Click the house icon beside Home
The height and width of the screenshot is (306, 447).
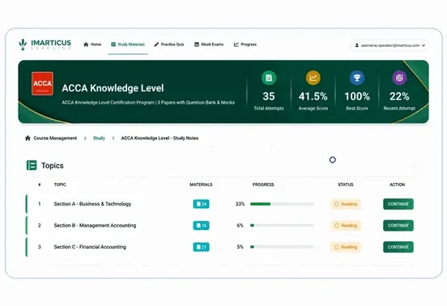tap(86, 45)
